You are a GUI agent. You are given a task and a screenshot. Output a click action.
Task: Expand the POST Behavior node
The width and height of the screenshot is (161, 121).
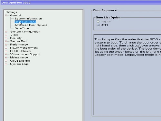coord(6,51)
